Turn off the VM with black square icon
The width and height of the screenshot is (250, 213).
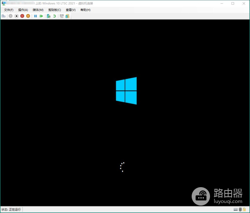pos(16,16)
